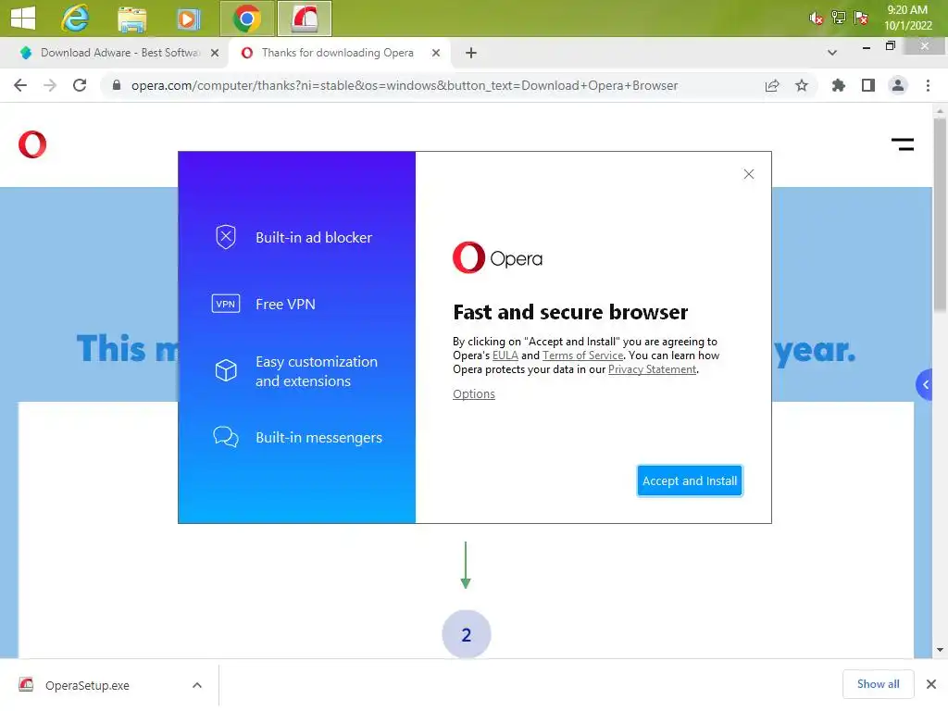Close the Thanks for downloading Opera tab
Screen dimensions: 948x711
coord(436,53)
